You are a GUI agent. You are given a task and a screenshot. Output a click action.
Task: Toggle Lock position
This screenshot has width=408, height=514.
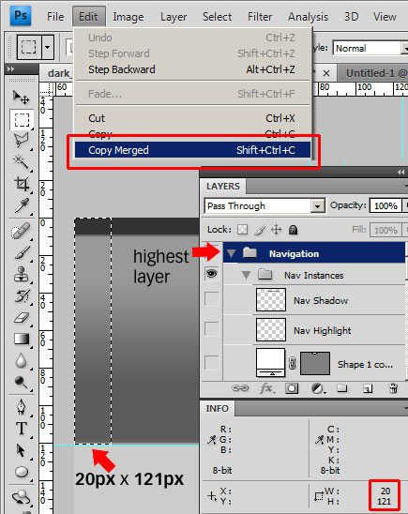click(277, 230)
